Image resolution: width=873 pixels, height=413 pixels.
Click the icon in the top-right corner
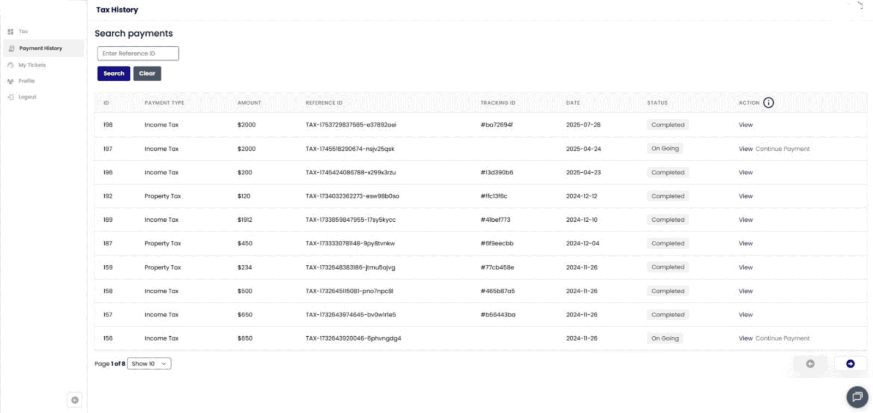click(860, 6)
